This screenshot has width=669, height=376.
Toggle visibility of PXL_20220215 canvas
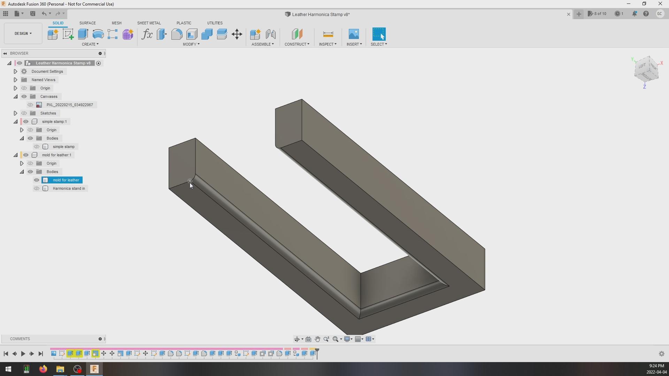(x=30, y=105)
